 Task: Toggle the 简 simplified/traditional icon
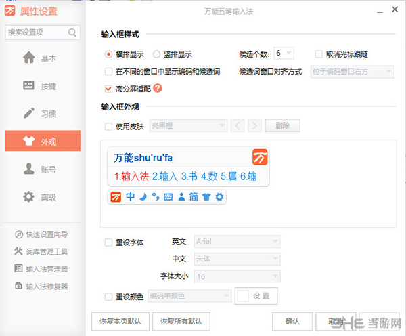194,197
